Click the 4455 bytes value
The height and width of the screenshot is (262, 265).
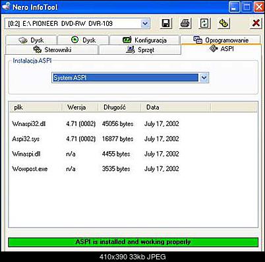pos(116,154)
